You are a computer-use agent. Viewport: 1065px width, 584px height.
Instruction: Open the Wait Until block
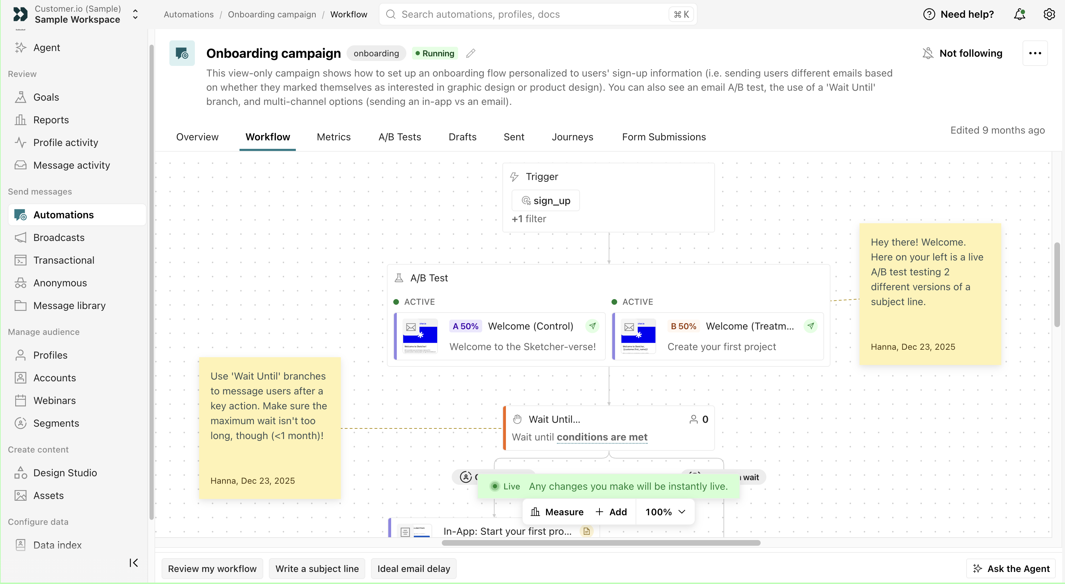click(609, 428)
